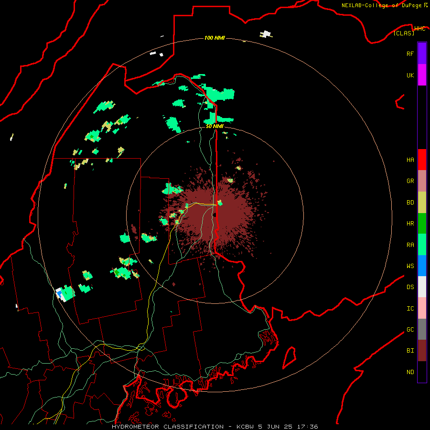Viewport: 430px width, 430px height.
Task: Click the UK magenta legend swatch
Action: tap(422, 75)
